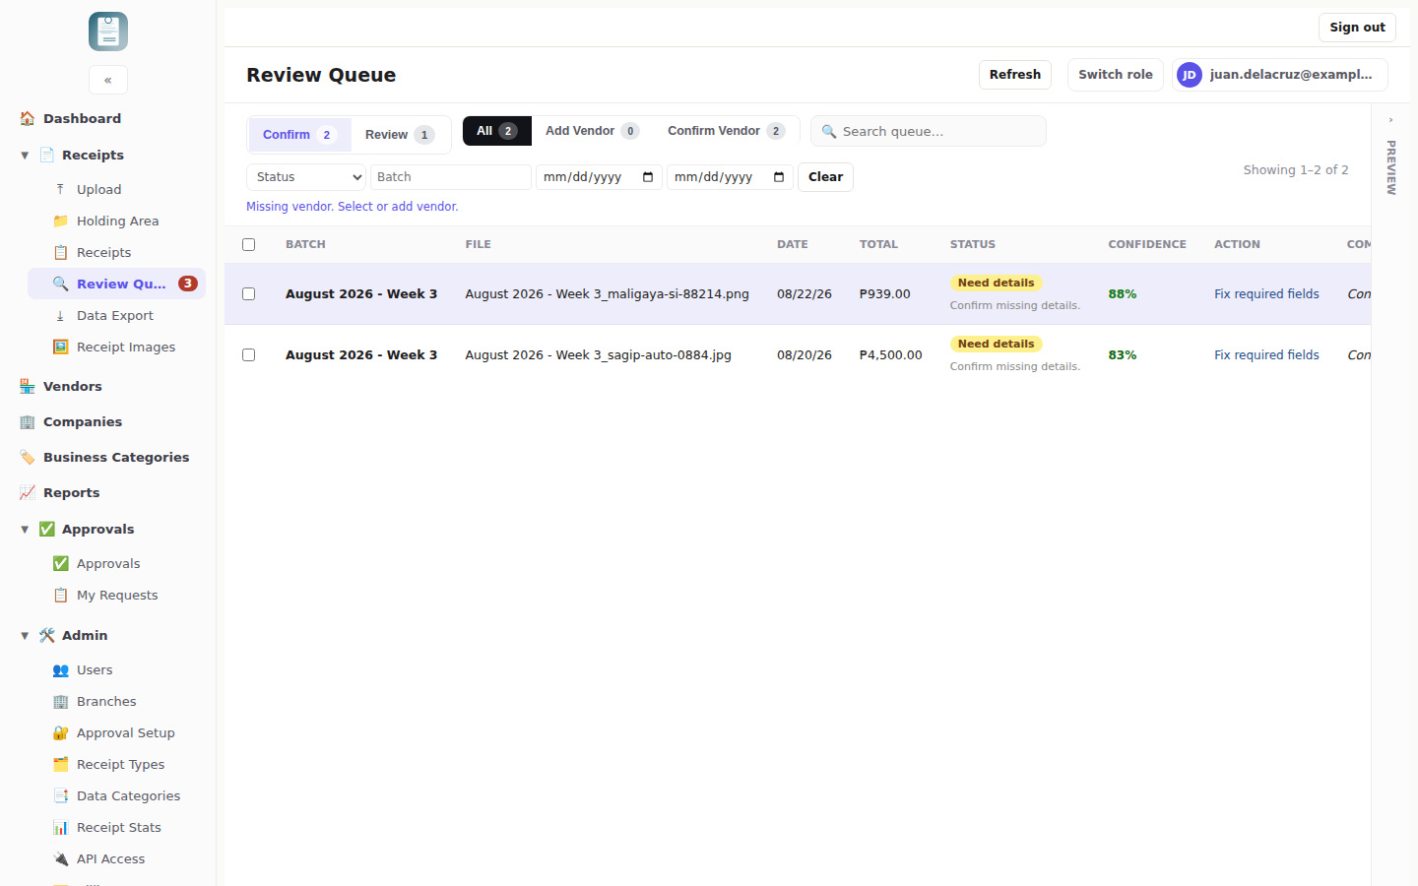Collapse the sidebar with the « button

click(x=108, y=80)
